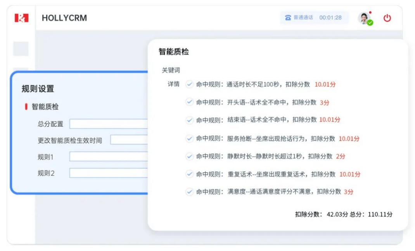
Task: Click the HOLLYCRM red logo icon
Action: coord(21,18)
